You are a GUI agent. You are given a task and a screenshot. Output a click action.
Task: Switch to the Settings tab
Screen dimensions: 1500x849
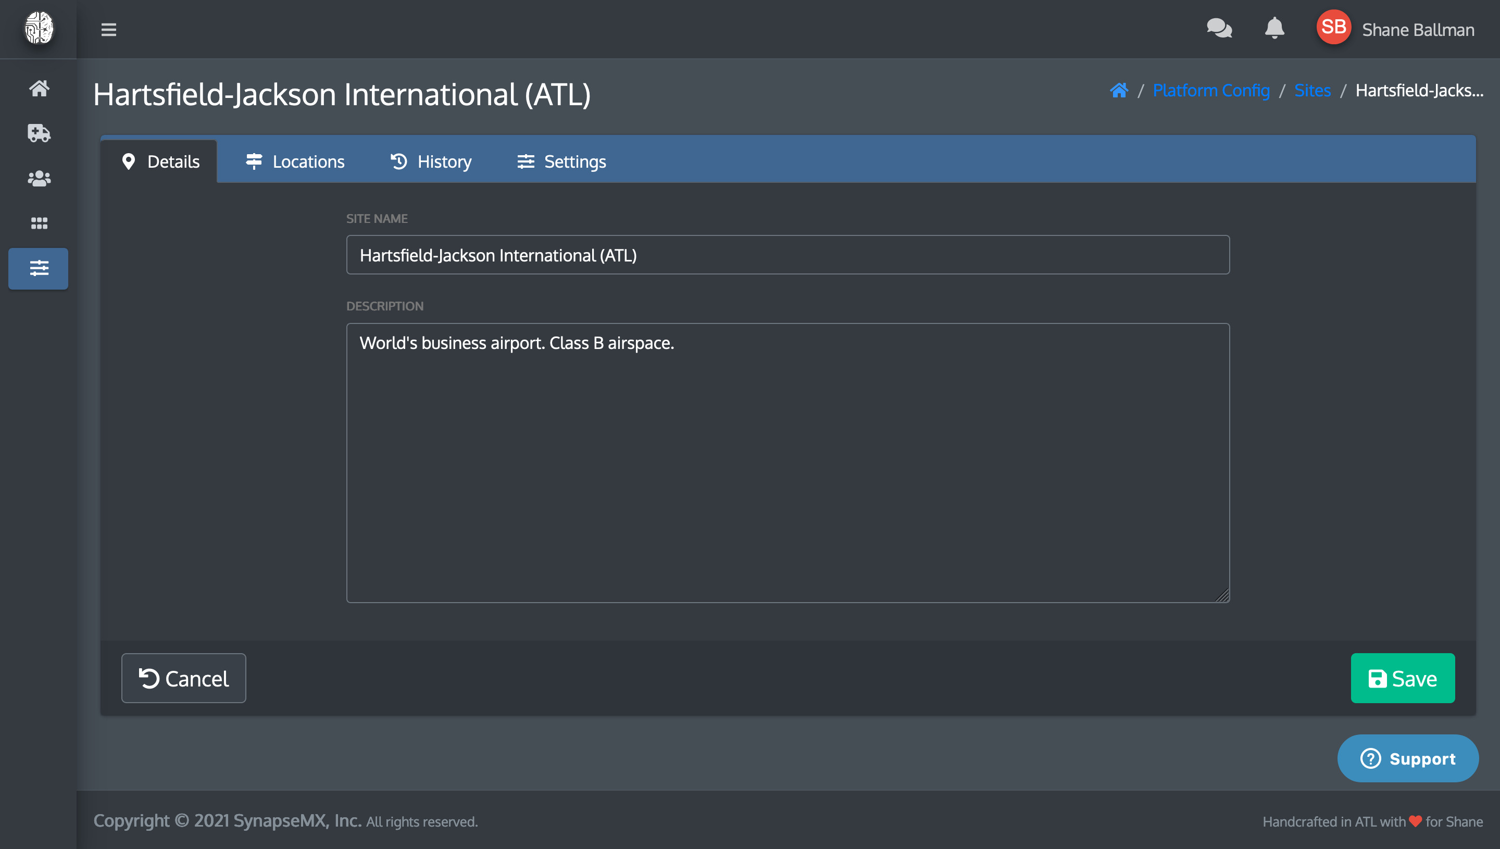coord(561,161)
